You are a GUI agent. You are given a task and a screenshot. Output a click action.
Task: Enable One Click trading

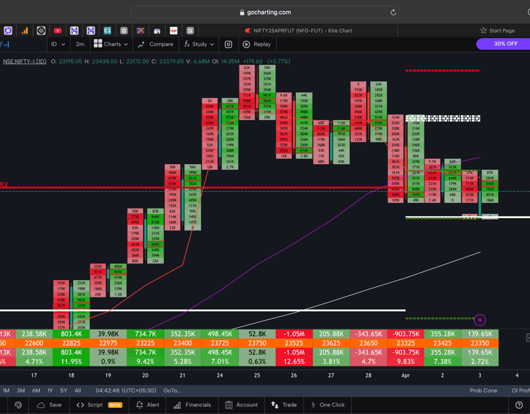click(328, 405)
